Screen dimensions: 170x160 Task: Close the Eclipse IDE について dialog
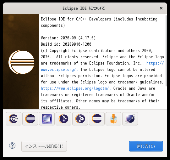161,8
